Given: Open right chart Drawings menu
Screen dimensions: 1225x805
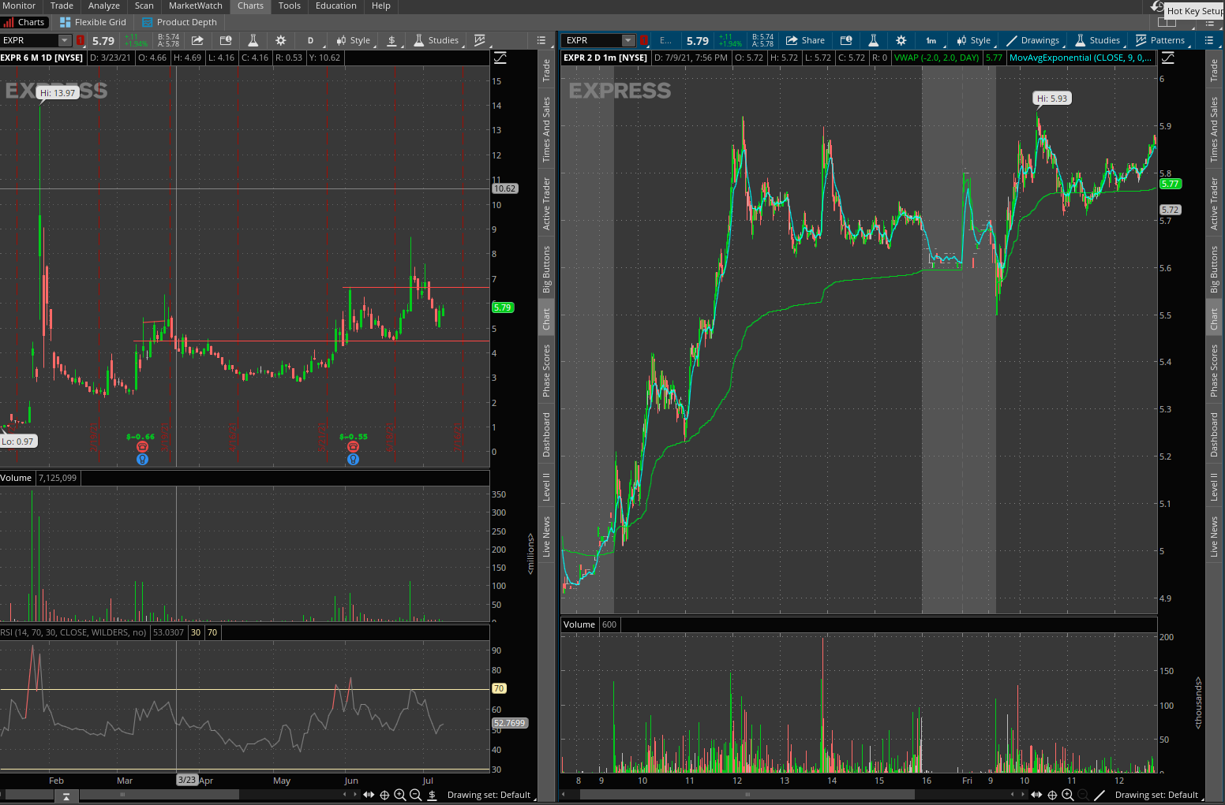Looking at the screenshot, I should pyautogui.click(x=1032, y=40).
